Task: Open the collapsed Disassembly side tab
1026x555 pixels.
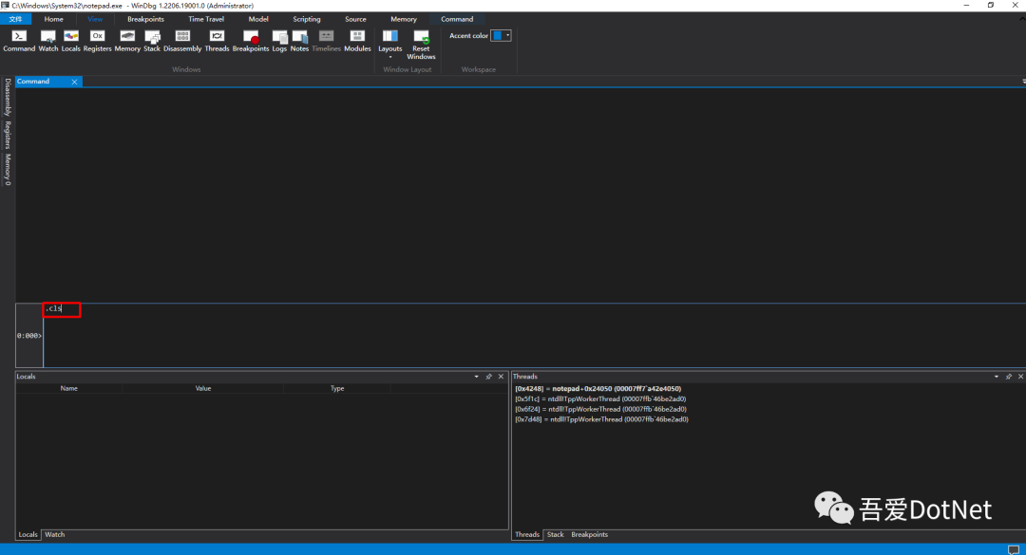Action: coord(8,98)
